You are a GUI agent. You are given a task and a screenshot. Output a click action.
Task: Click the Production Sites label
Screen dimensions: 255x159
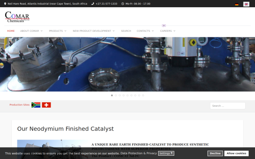(x=20, y=105)
